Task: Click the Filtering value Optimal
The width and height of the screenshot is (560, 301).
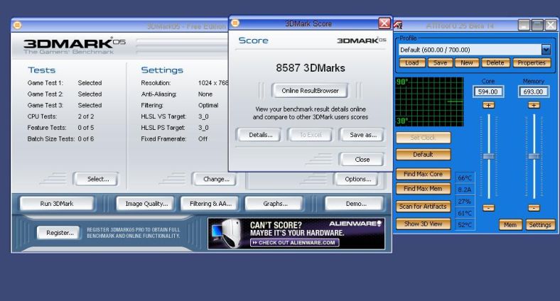Action: point(208,105)
